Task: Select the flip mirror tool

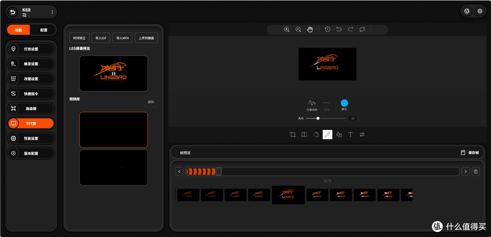Action: point(304,134)
